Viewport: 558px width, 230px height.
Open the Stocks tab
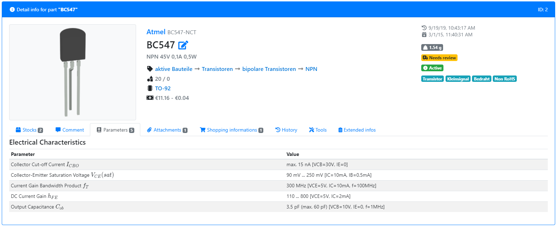click(x=29, y=130)
